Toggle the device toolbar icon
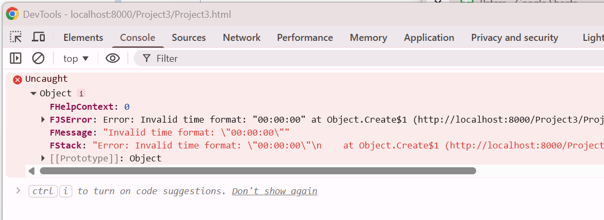Image resolution: width=604 pixels, height=220 pixels. (38, 37)
